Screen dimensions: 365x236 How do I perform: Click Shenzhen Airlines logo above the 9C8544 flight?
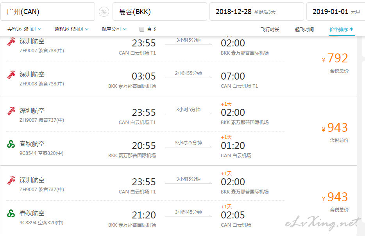click(11, 111)
